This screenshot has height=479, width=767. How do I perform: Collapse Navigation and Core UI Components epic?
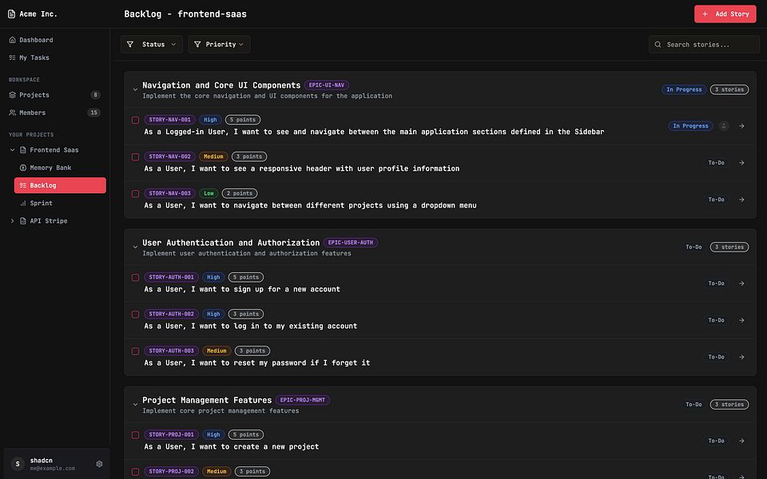point(135,89)
